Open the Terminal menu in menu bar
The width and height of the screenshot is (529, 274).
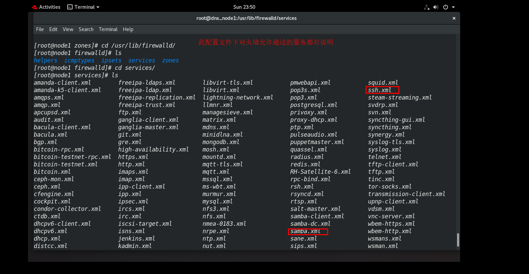(108, 29)
